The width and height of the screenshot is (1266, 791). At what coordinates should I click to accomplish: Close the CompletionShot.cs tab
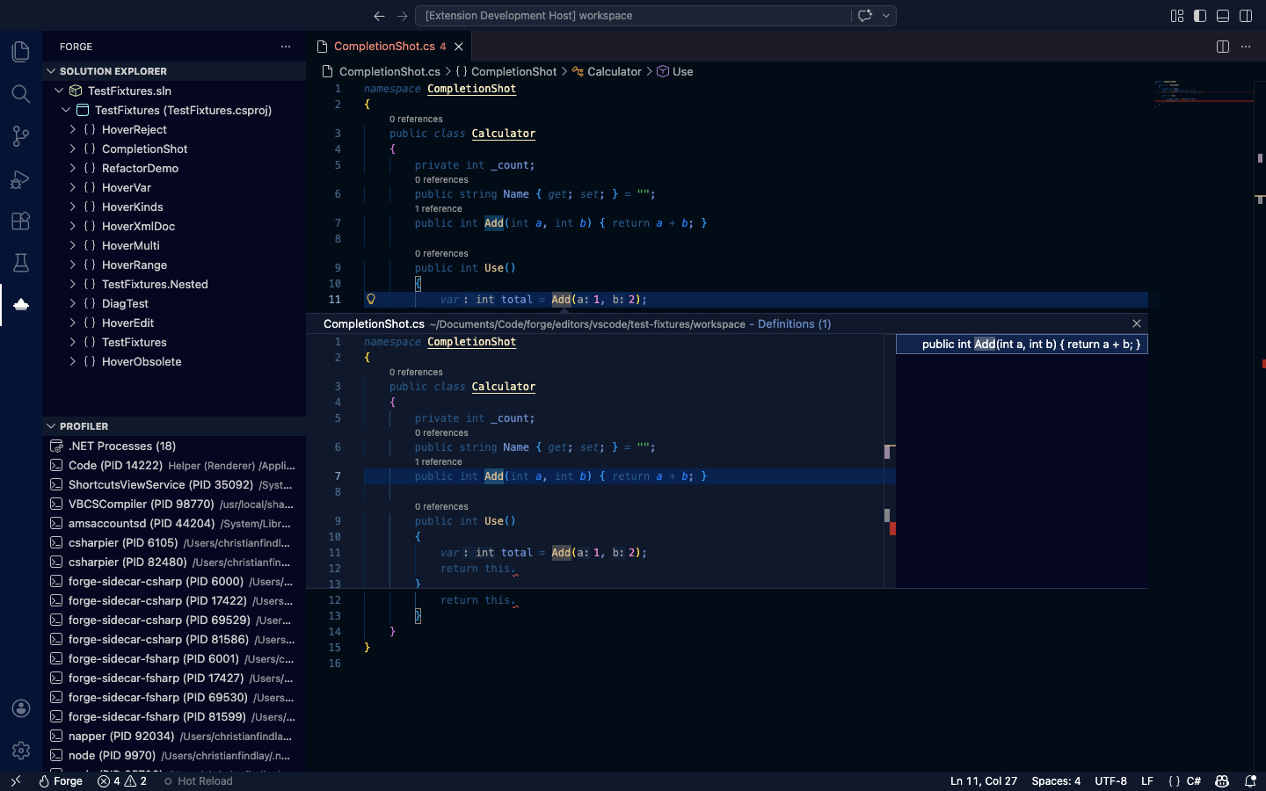(459, 47)
